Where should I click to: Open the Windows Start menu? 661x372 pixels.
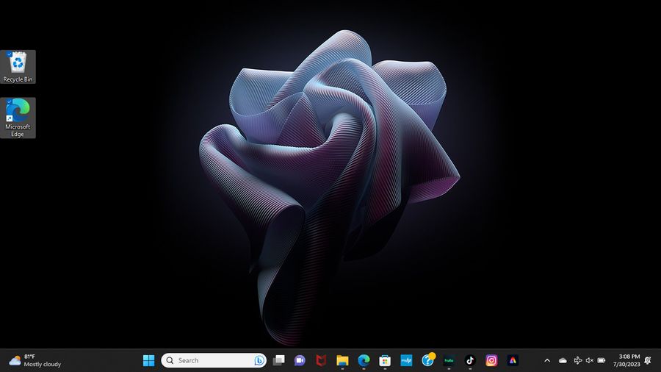149,361
